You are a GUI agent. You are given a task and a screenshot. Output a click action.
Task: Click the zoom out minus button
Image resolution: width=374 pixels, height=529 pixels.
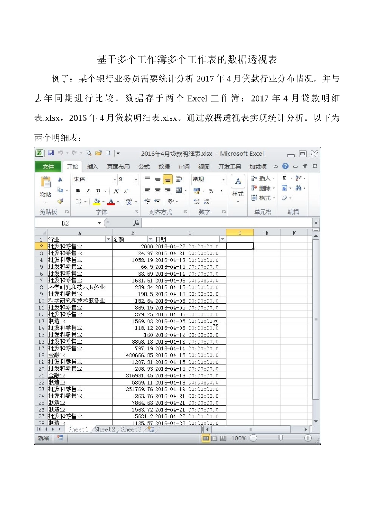[x=254, y=438]
